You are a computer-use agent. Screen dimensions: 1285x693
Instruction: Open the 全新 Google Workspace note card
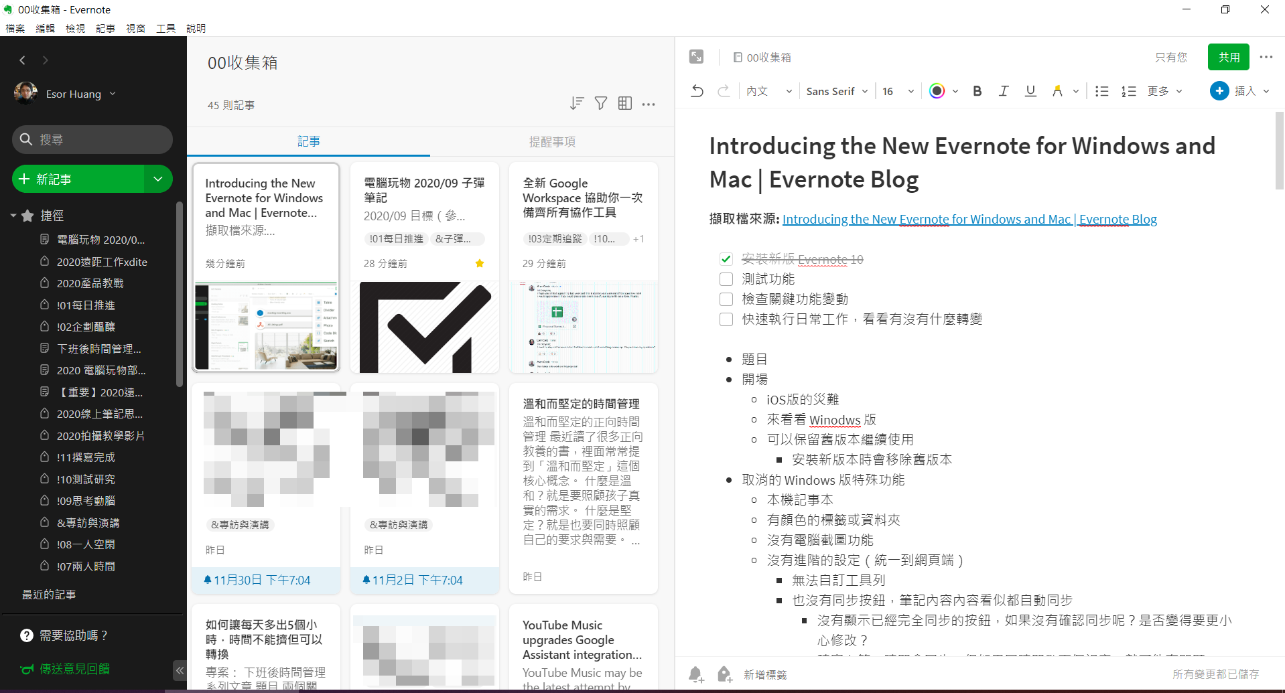click(x=583, y=267)
